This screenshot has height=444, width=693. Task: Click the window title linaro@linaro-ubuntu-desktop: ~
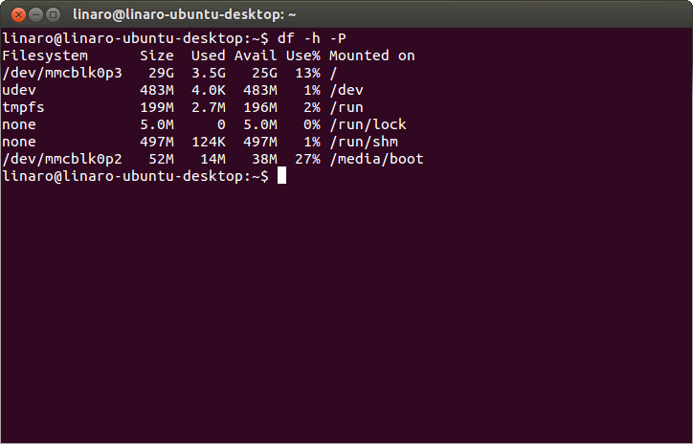185,14
